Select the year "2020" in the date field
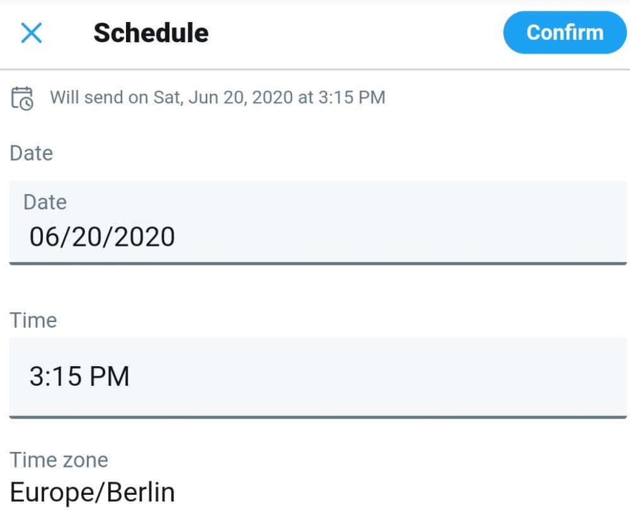The image size is (630, 515). point(144,237)
